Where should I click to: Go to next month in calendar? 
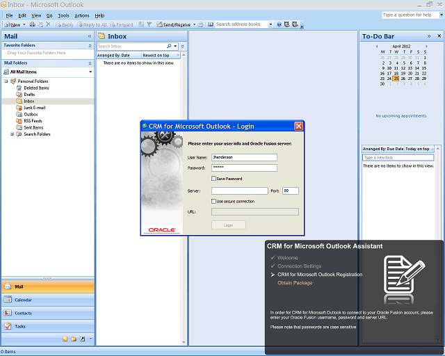click(x=426, y=47)
